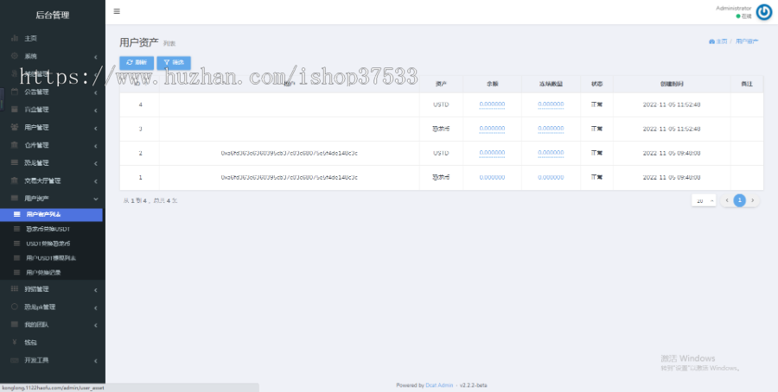Click the 创建时间 column header
This screenshot has width=778, height=392.
tap(672, 85)
